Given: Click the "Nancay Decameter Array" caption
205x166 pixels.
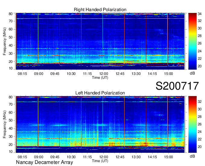Looking at the screenshot, I should (44, 162).
